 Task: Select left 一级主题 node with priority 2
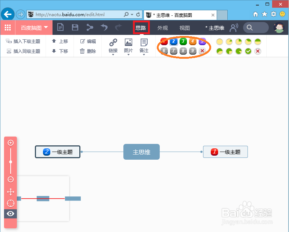coord(58,152)
